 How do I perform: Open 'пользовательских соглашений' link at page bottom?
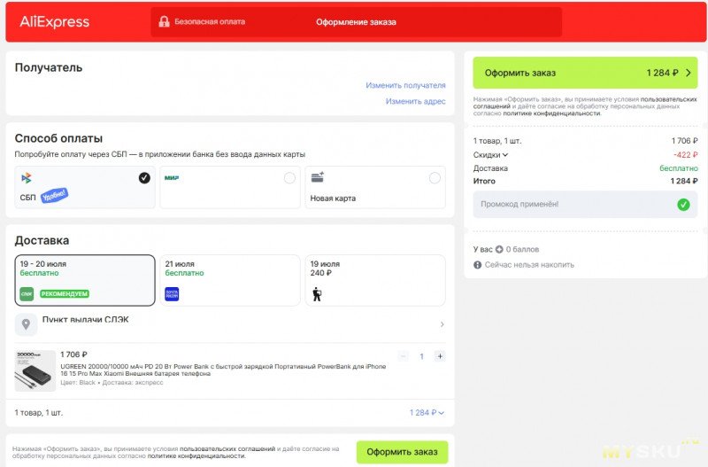coord(227,449)
